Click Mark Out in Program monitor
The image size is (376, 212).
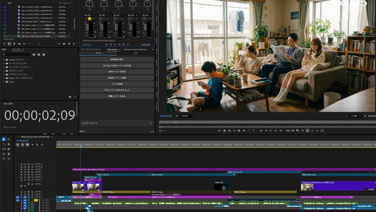(254, 131)
